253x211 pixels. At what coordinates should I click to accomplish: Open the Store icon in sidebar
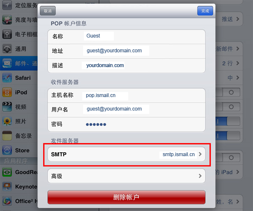pyautogui.click(x=7, y=150)
